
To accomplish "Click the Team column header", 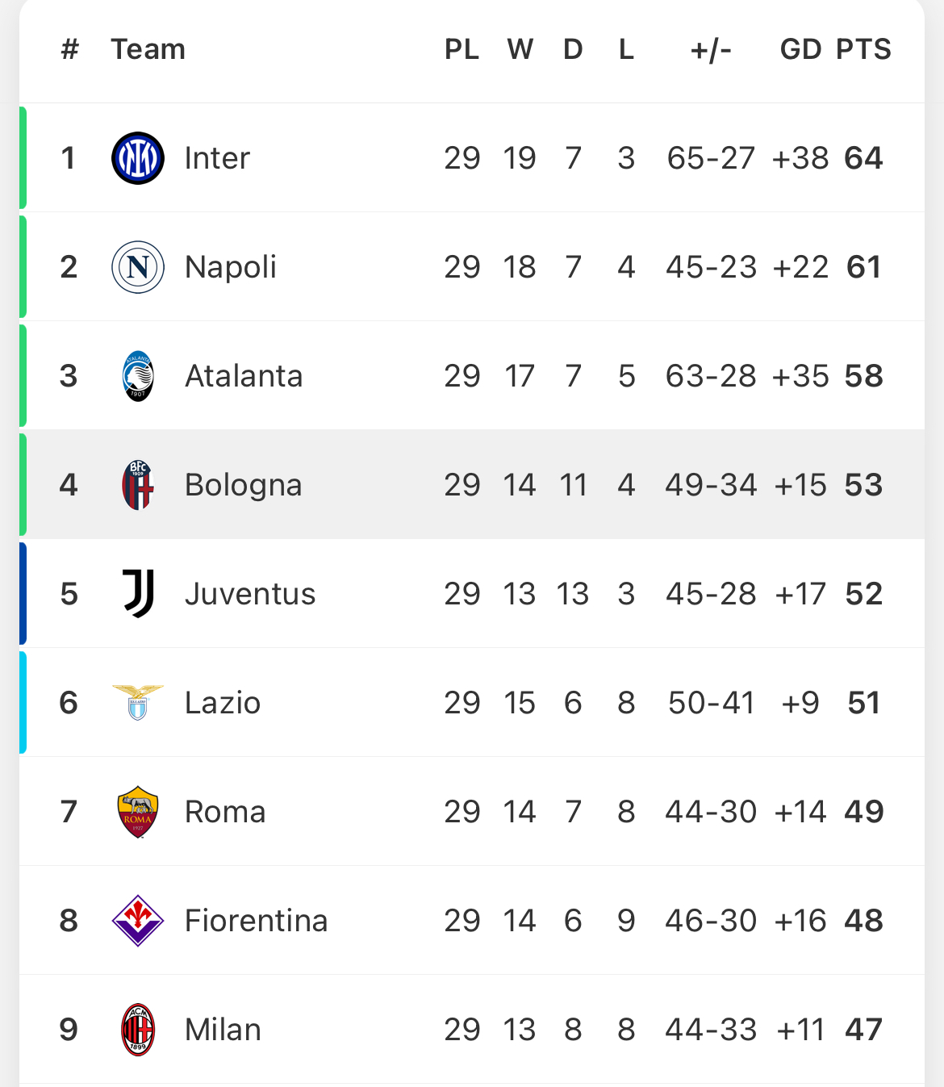I will [x=148, y=49].
